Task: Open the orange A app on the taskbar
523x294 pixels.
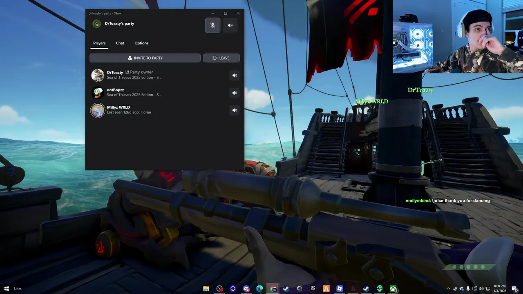Action: [326, 288]
